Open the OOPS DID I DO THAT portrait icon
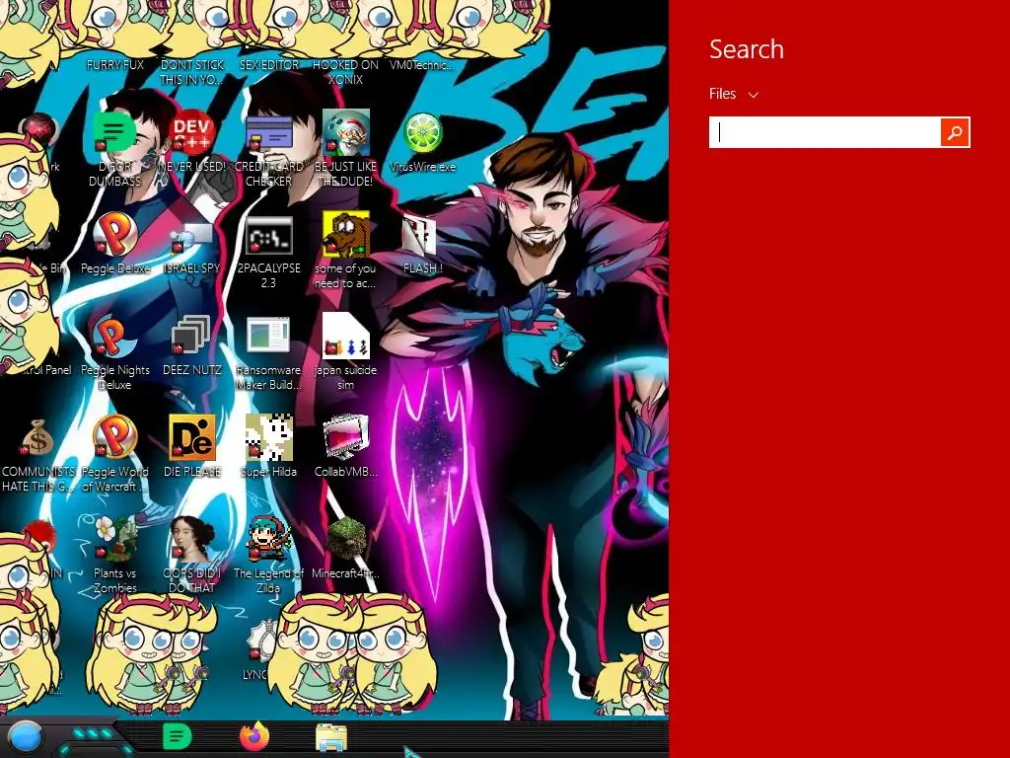The image size is (1010, 758). tap(191, 539)
